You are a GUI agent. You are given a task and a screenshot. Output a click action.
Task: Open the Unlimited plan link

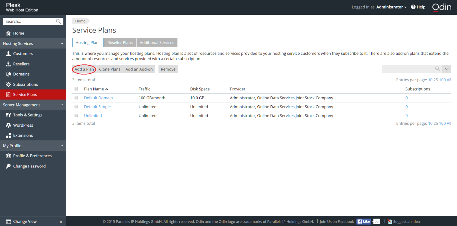93,116
